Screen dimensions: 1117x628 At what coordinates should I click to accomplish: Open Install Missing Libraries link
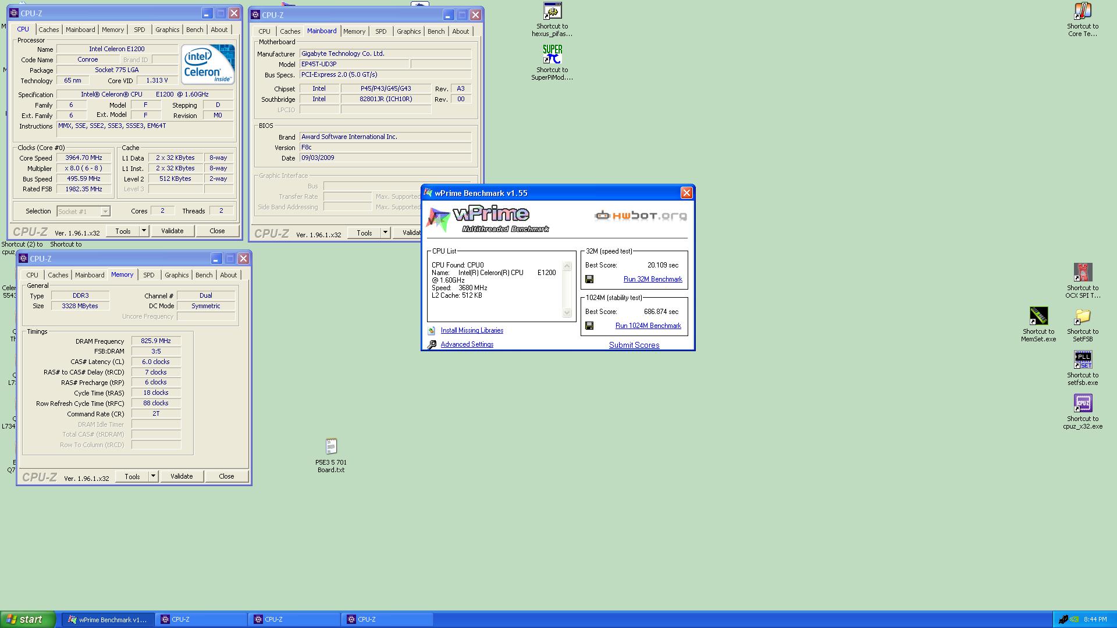click(x=472, y=331)
